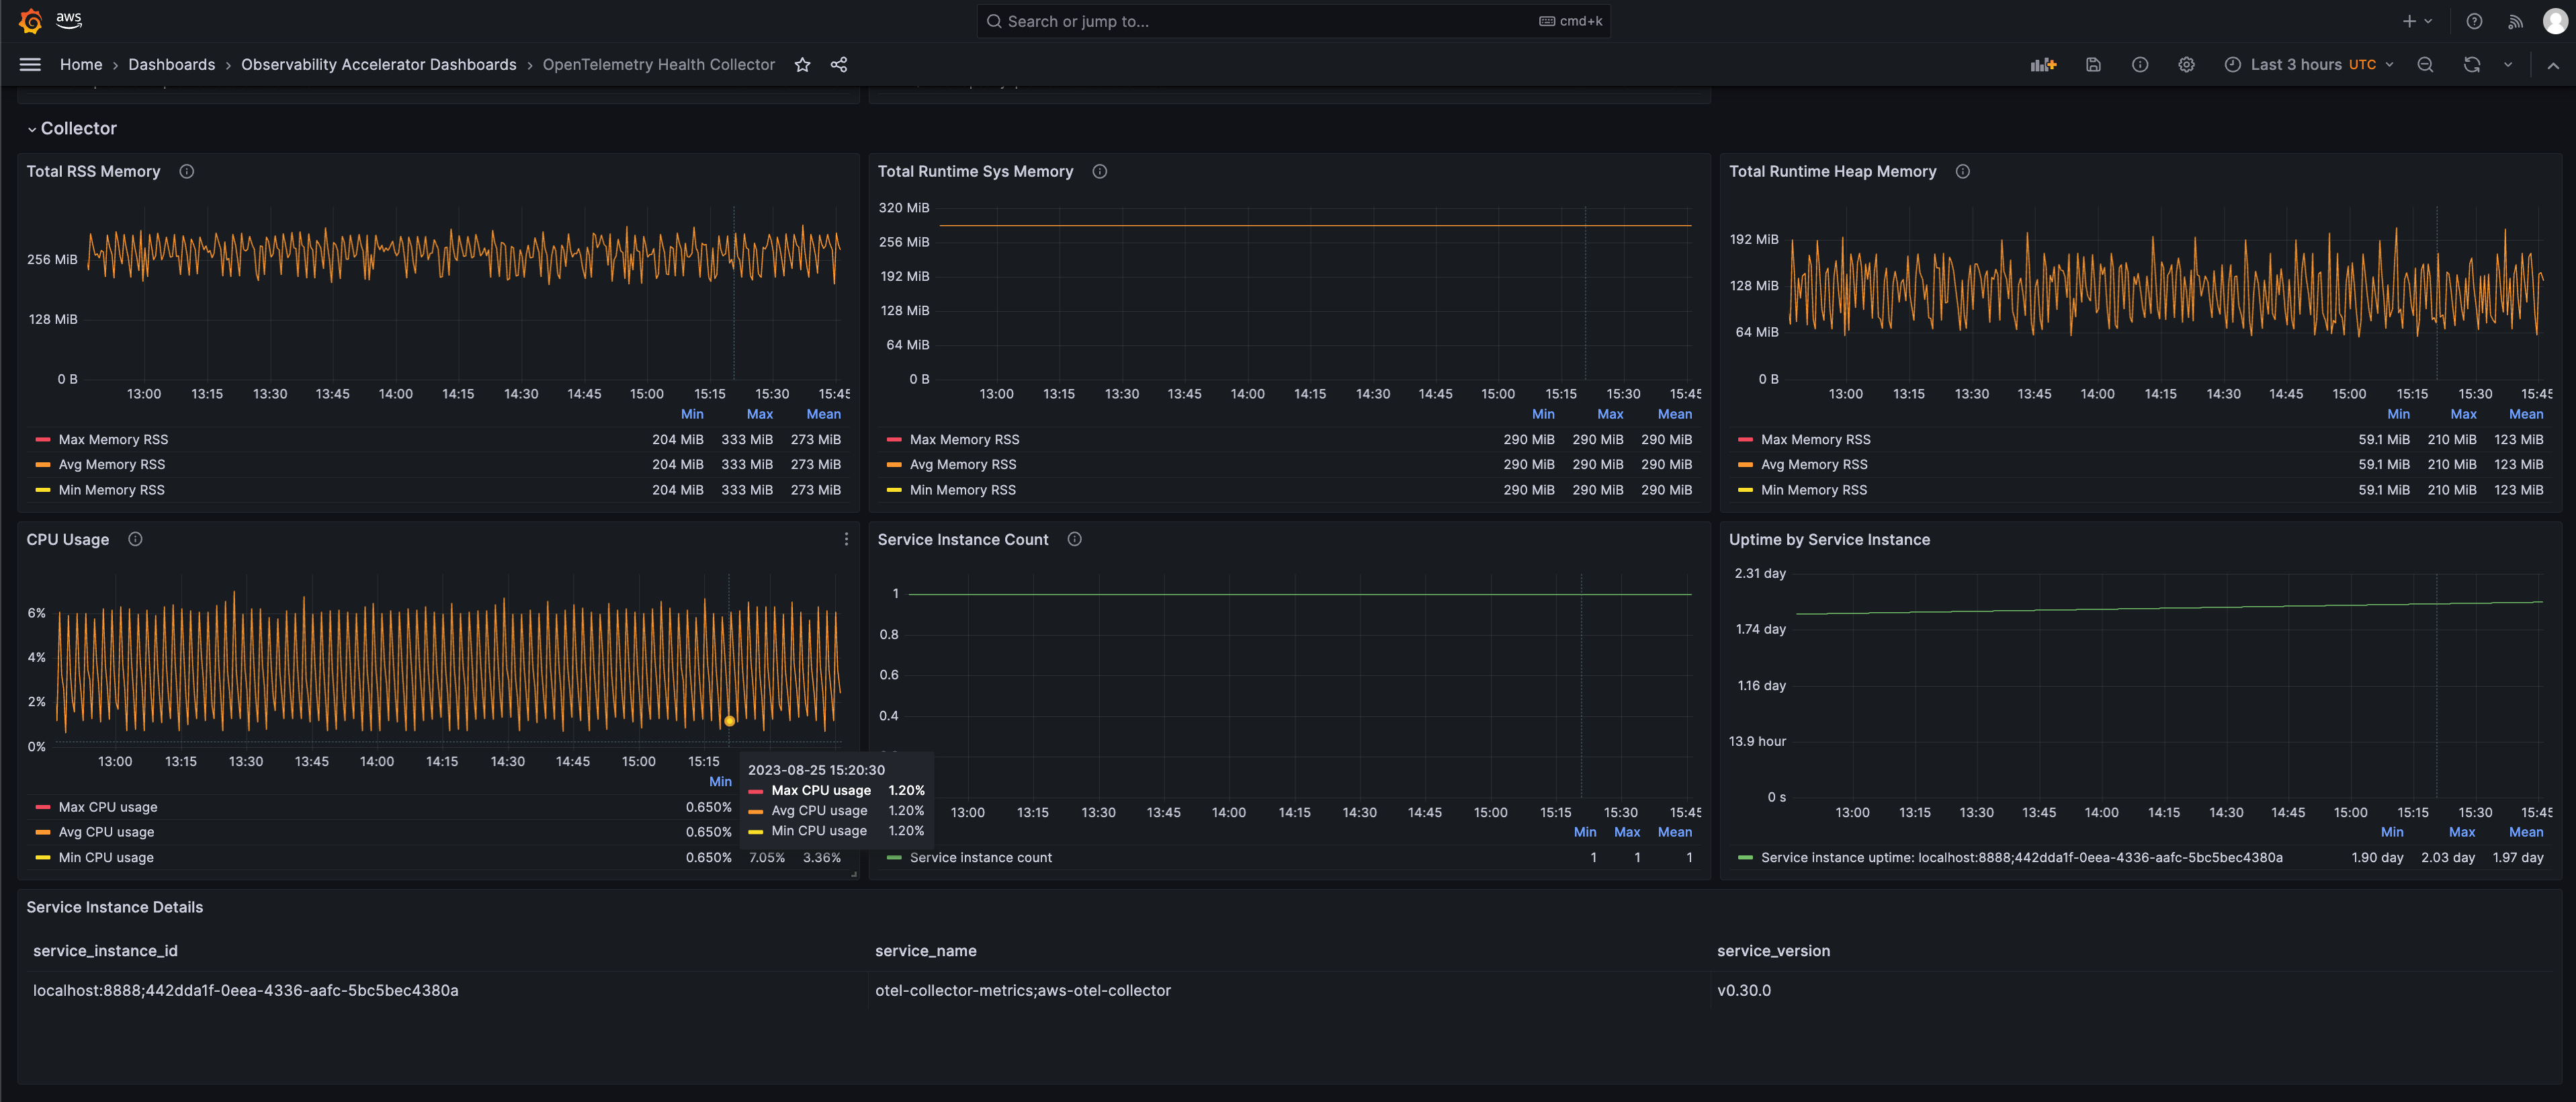This screenshot has height=1102, width=2576.
Task: Go to Dashboards breadcrumb
Action: [x=172, y=65]
